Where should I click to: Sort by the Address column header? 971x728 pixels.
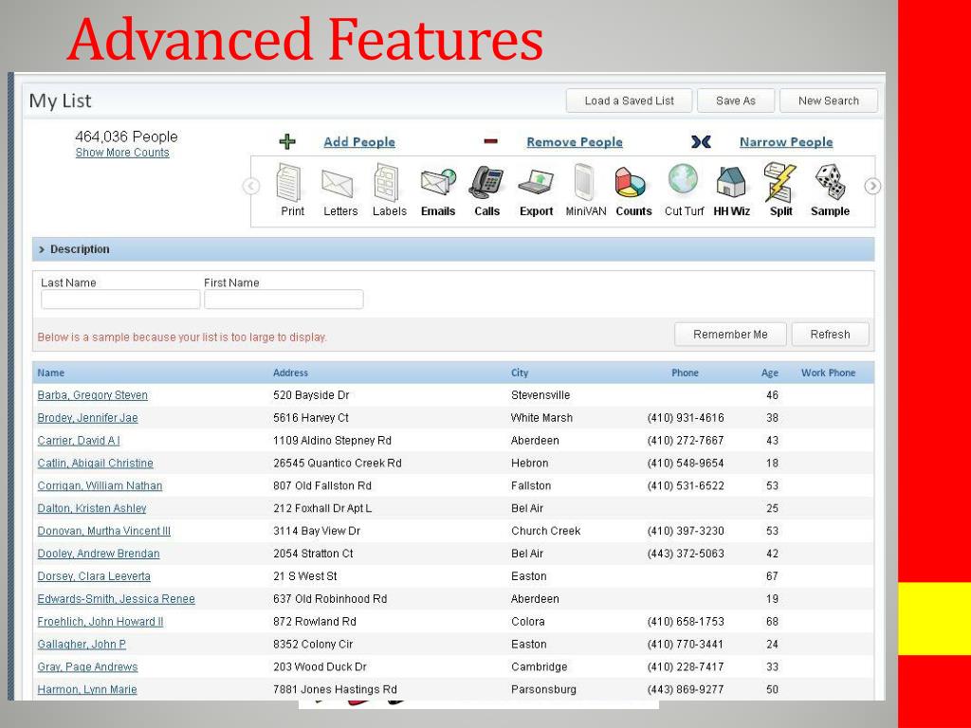pyautogui.click(x=290, y=373)
